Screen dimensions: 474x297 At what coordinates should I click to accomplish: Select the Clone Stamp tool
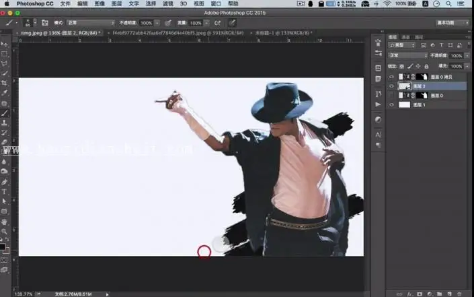point(4,123)
